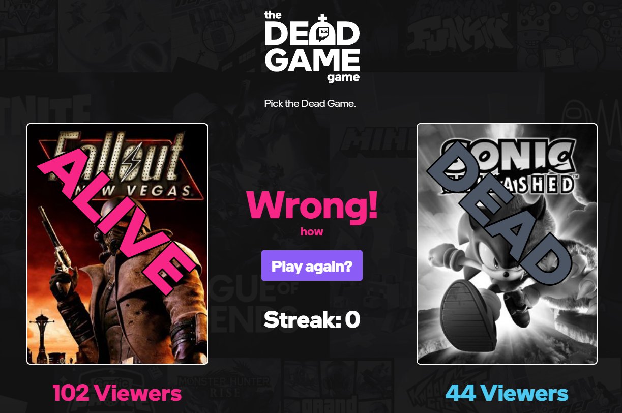Select the Fallout New Vegas cover card

point(117,244)
